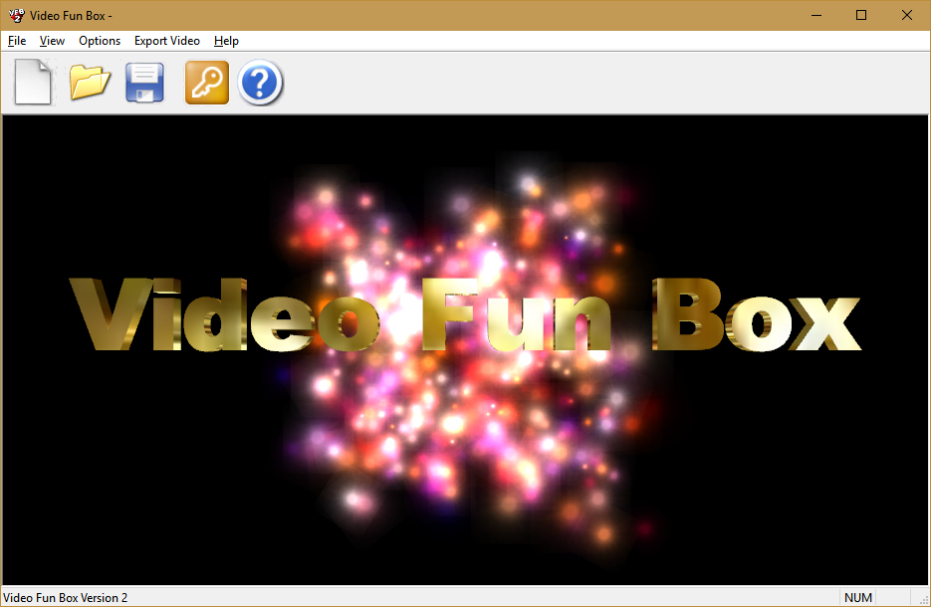The width and height of the screenshot is (931, 607).
Task: Open the File menu
Action: coord(17,41)
